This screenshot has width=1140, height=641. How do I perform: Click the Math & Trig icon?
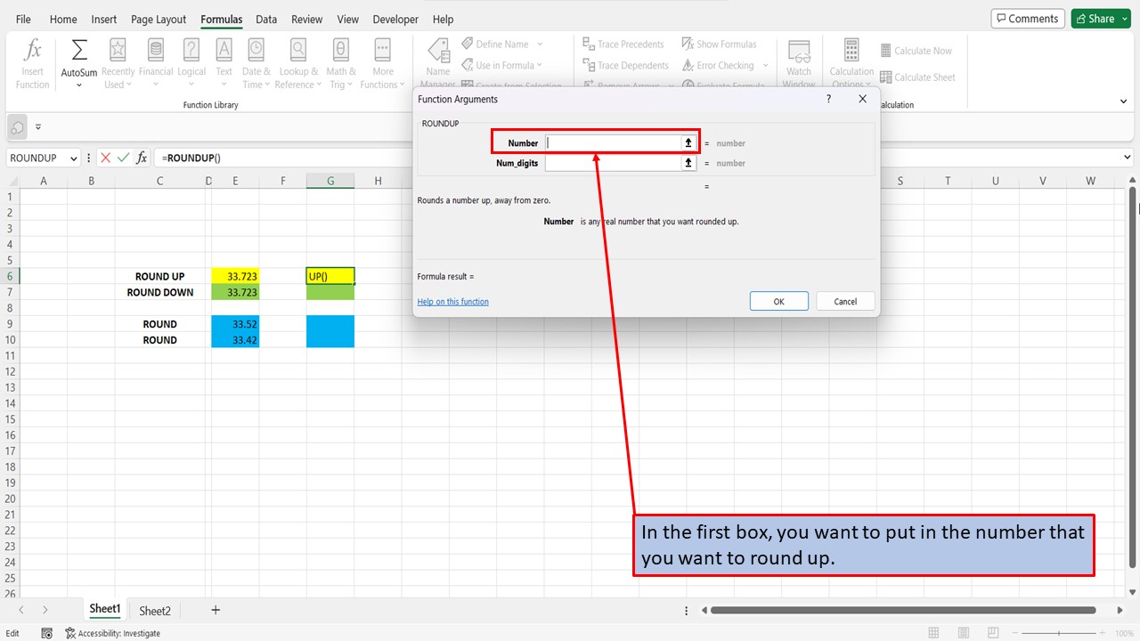pos(340,61)
